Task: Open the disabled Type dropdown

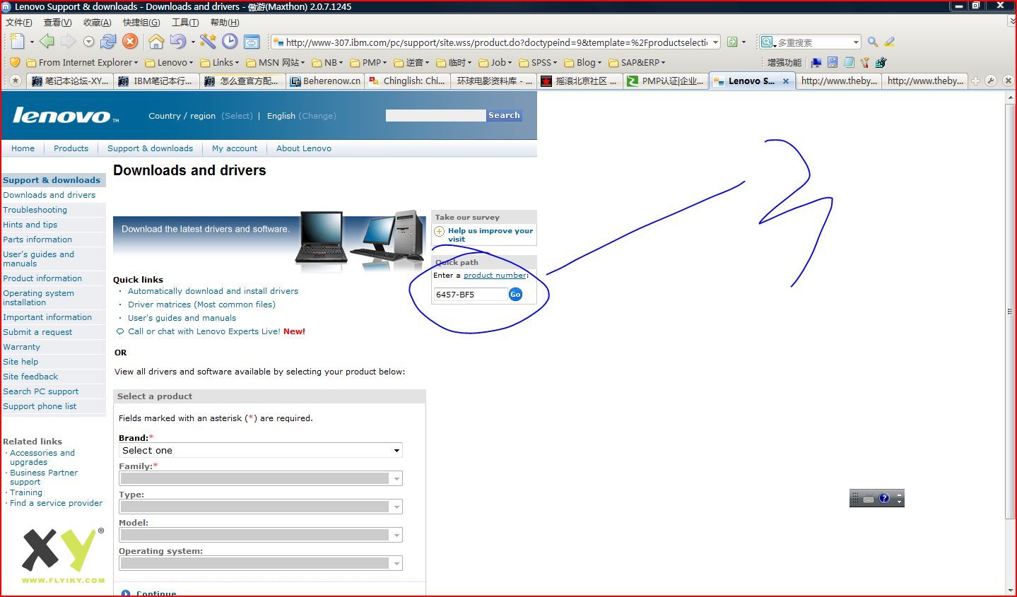Action: (261, 507)
